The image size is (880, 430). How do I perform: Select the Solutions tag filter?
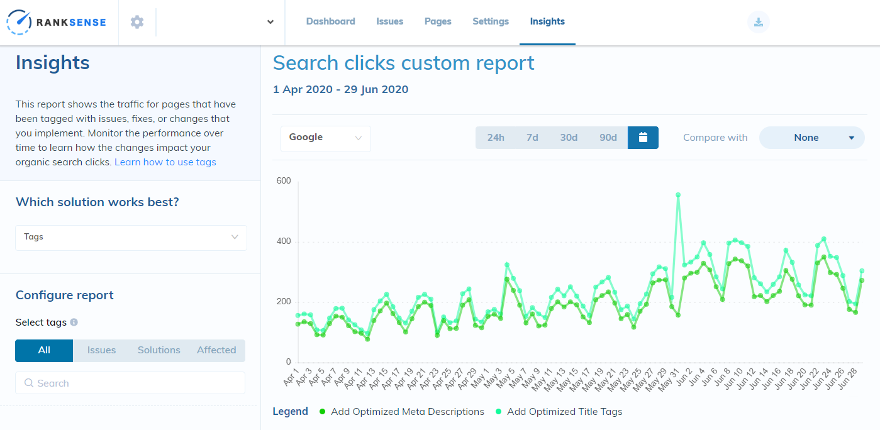click(159, 350)
